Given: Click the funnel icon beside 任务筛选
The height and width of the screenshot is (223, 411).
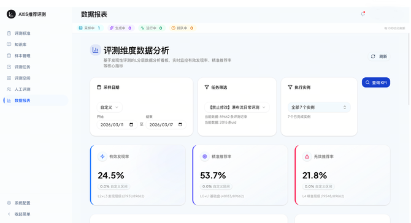Looking at the screenshot, I should pyautogui.click(x=207, y=87).
